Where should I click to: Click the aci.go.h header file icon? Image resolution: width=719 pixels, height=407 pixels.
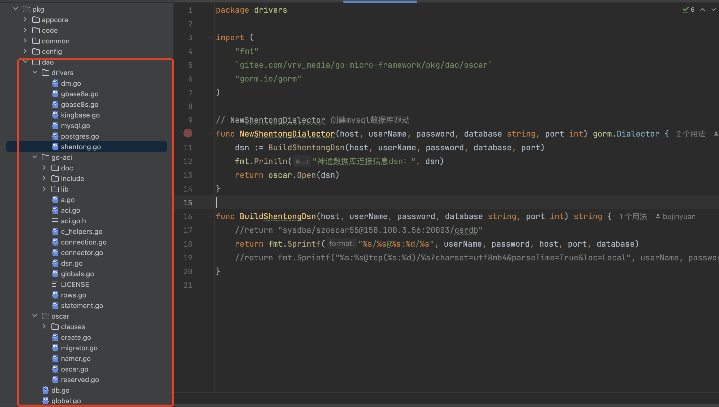(x=55, y=221)
